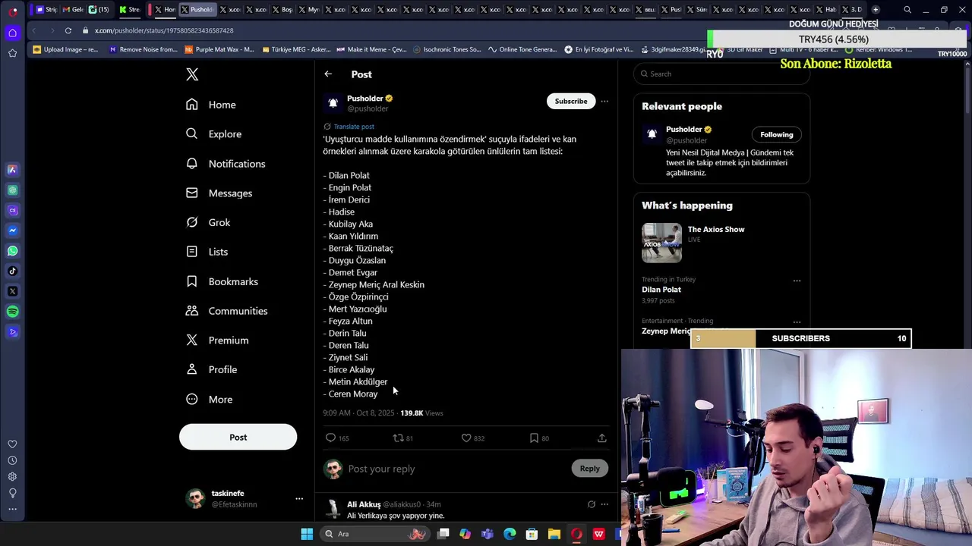Click the browser address bar URL
This screenshot has width=972, height=546.
click(x=164, y=30)
